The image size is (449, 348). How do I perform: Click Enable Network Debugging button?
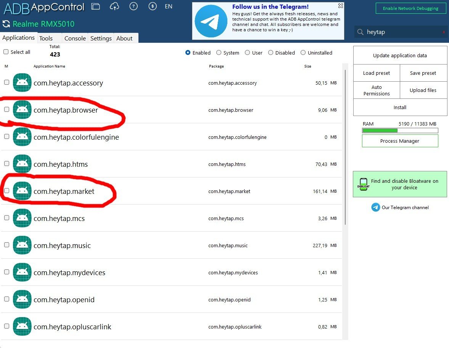click(410, 8)
